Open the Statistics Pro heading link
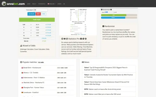The height and width of the screenshot is (97, 156). tap(74, 39)
